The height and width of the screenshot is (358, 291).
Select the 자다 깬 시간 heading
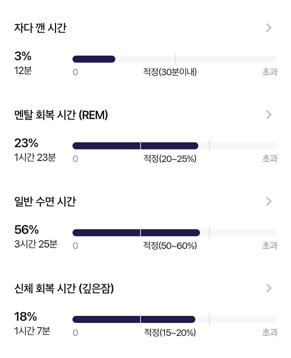(40, 28)
